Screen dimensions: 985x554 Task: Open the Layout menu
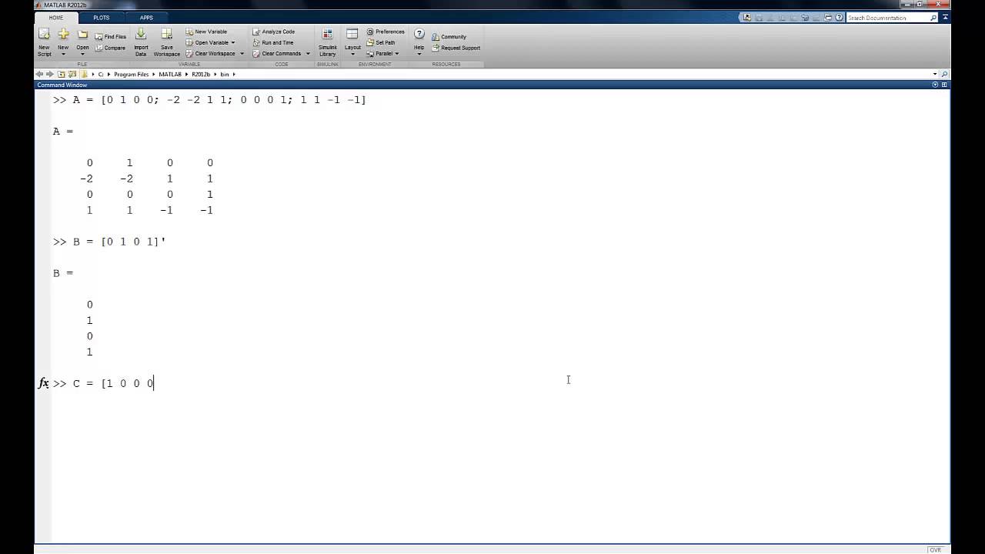click(352, 42)
